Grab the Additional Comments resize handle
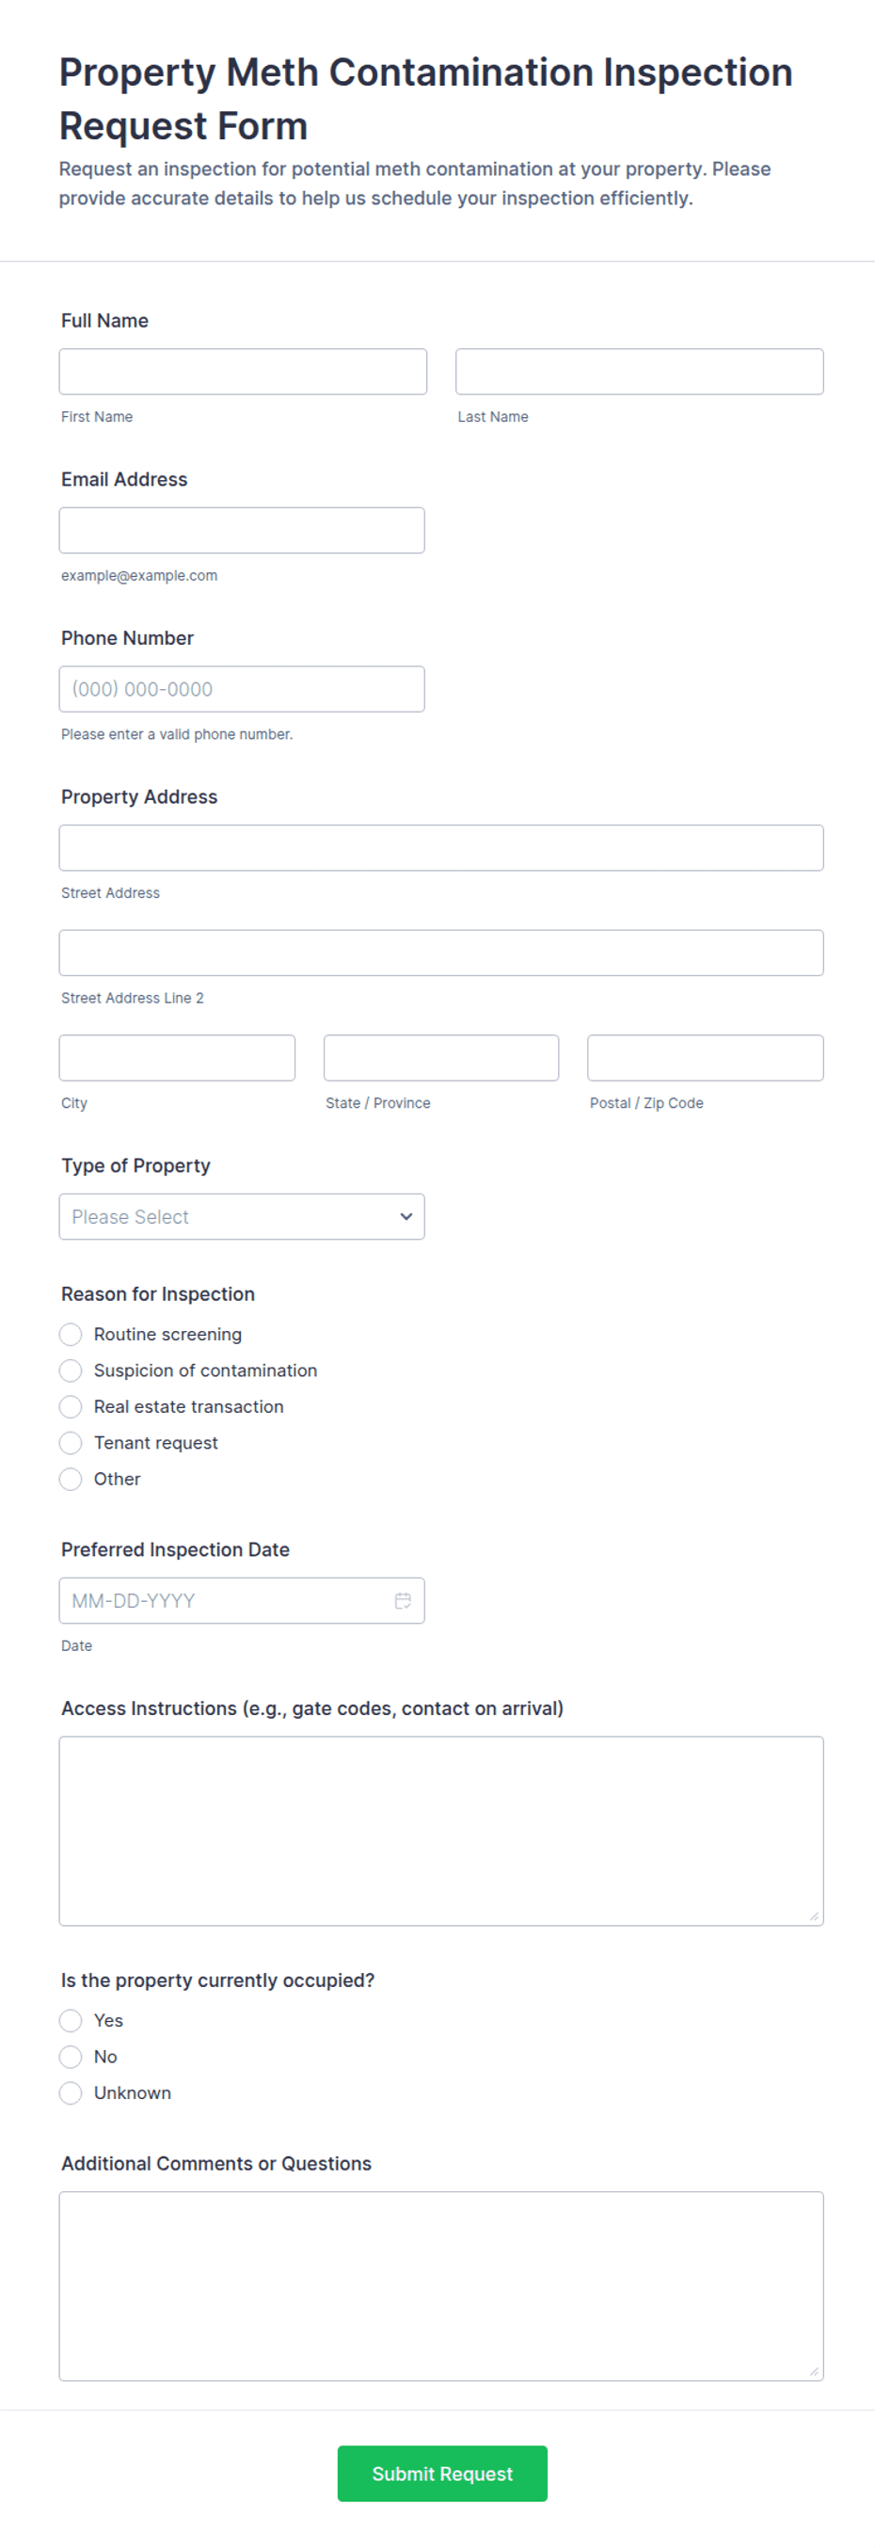The width and height of the screenshot is (875, 2548). [814, 2371]
